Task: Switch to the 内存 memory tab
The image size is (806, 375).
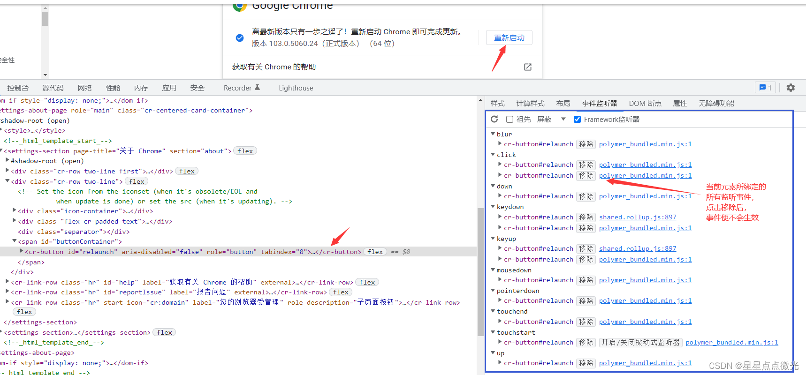Action: tap(141, 88)
